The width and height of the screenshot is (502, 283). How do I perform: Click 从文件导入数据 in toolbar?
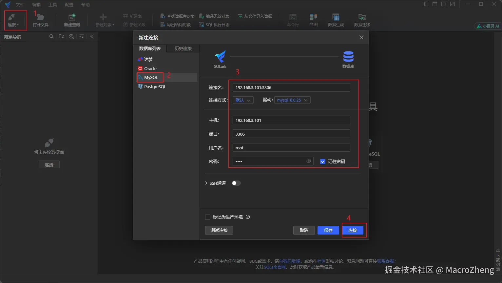[255, 16]
